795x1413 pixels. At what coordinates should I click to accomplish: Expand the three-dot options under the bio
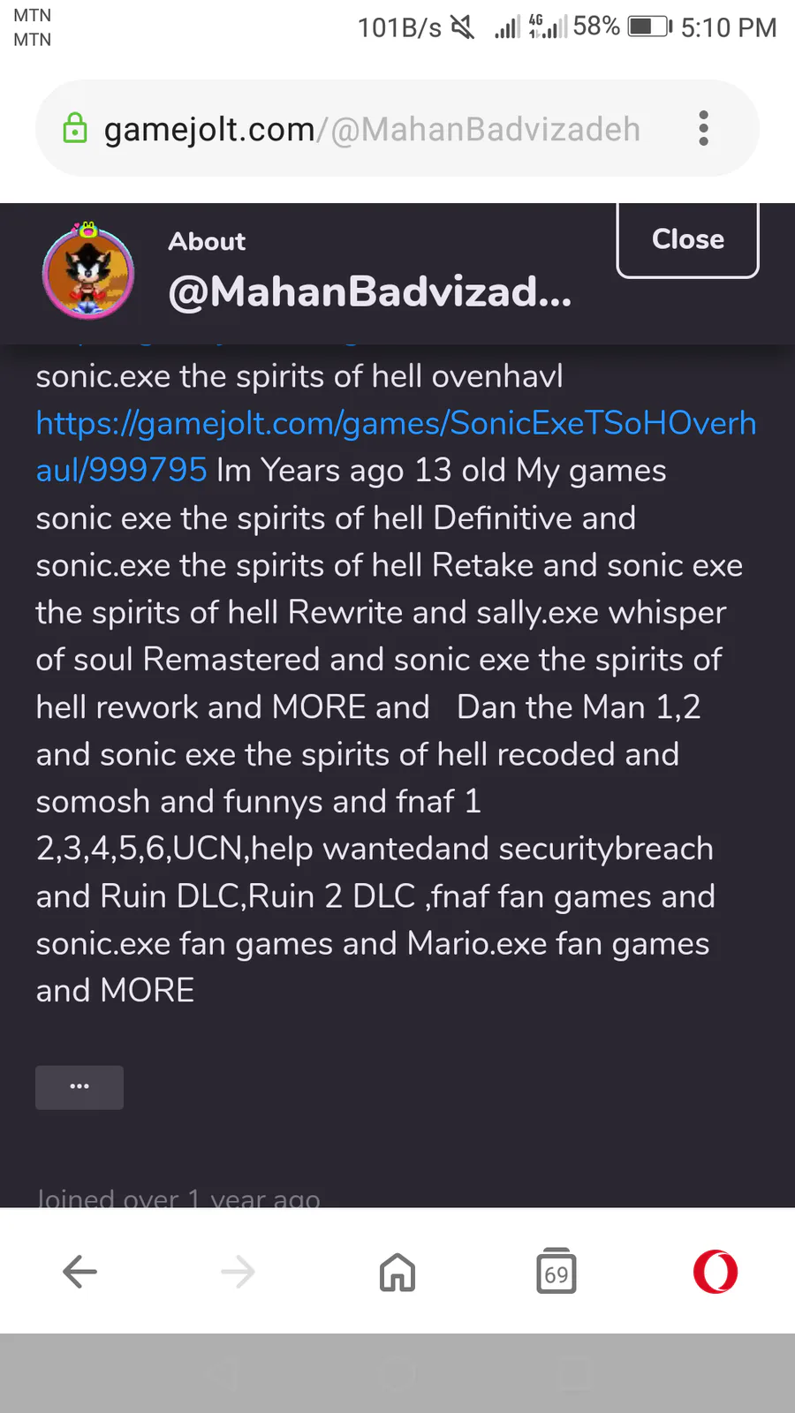click(79, 1086)
